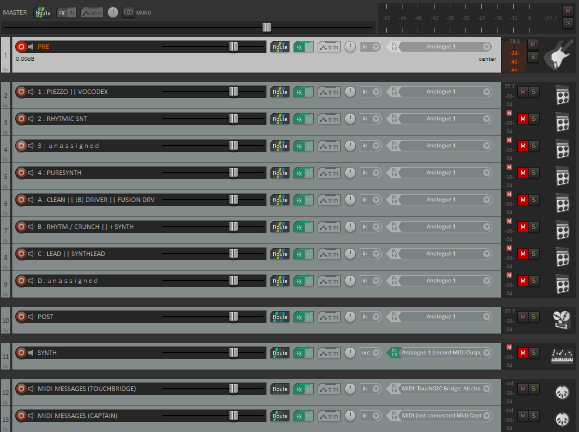
Task: Toggle master MONO button
Action: [x=129, y=12]
